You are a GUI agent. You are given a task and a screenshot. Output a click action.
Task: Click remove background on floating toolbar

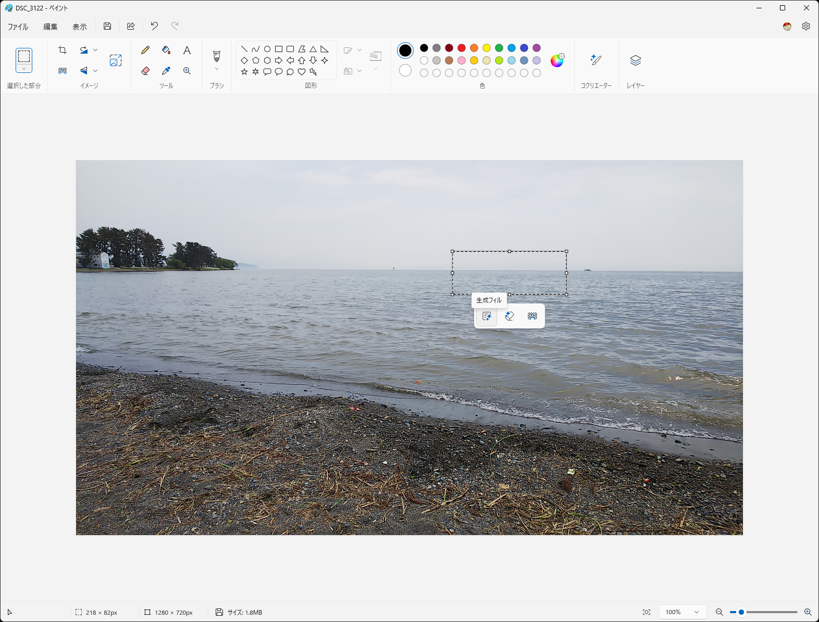click(x=532, y=316)
